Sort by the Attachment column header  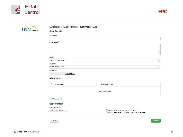click(59, 84)
